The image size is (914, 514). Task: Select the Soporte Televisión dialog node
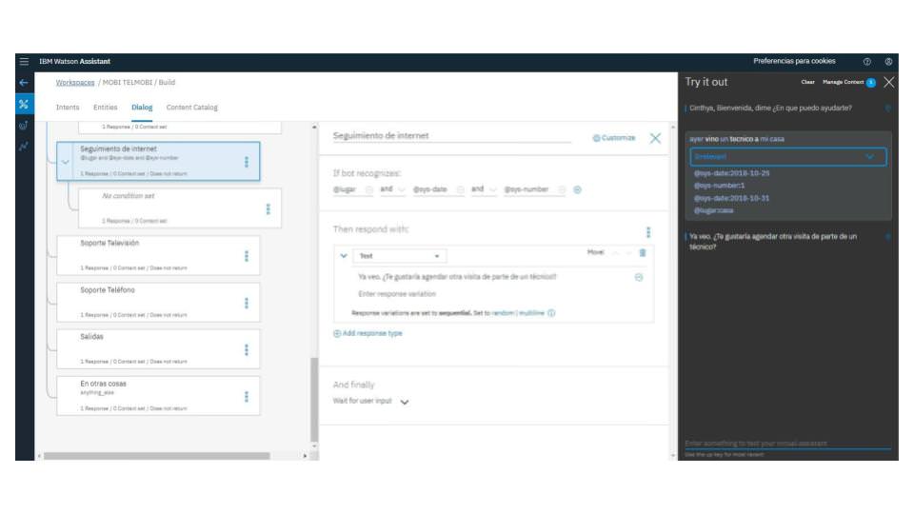pyautogui.click(x=159, y=255)
